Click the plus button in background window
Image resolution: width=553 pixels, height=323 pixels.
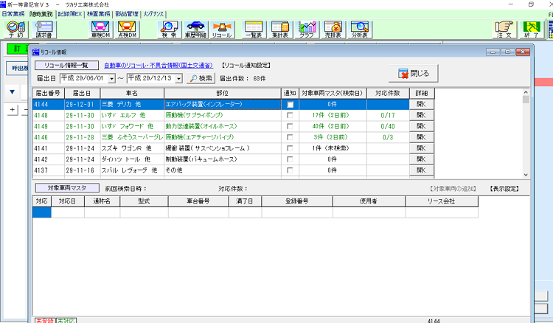click(x=13, y=110)
